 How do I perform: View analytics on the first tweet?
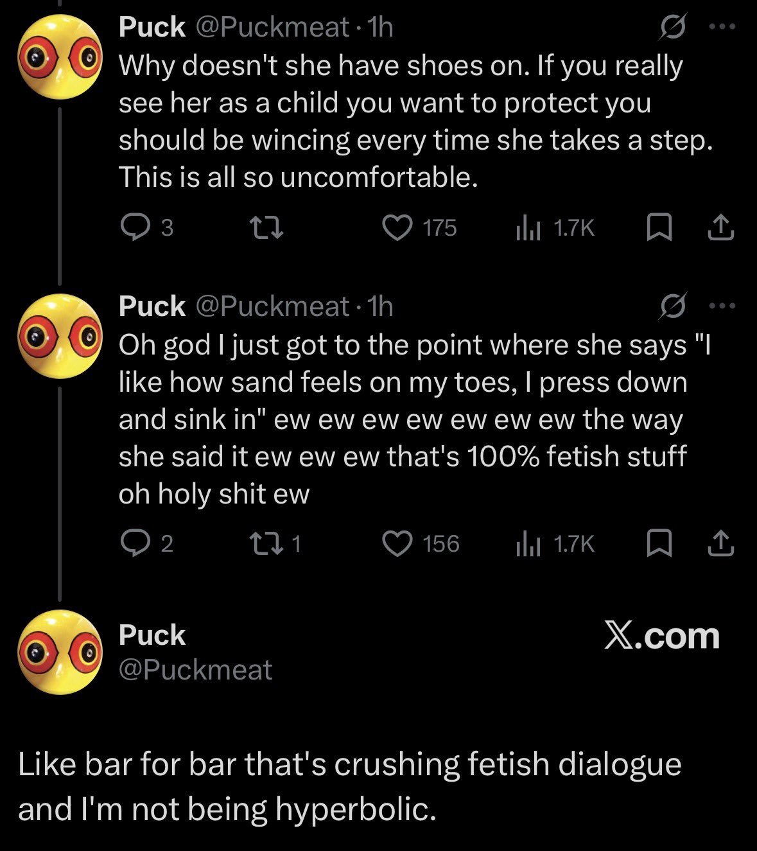(528, 228)
